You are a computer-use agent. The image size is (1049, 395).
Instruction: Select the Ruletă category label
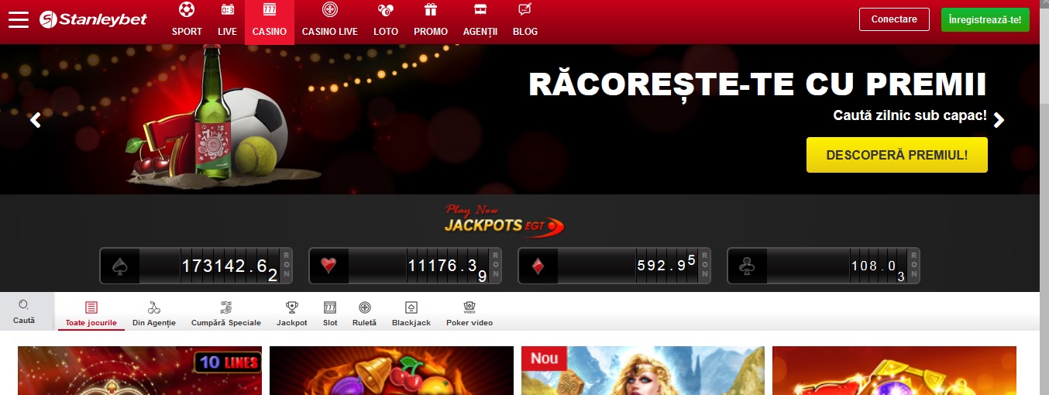click(364, 322)
